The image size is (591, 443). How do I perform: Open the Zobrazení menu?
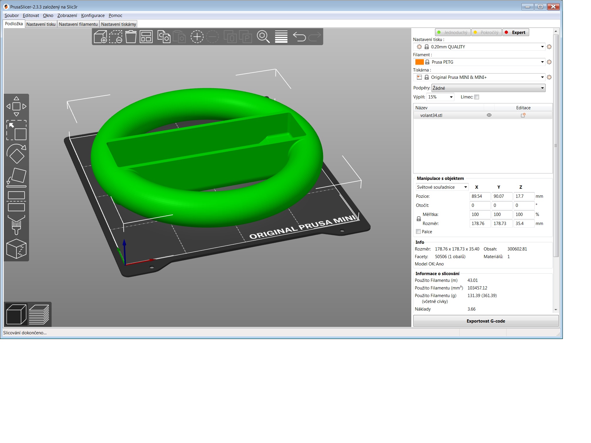point(67,16)
